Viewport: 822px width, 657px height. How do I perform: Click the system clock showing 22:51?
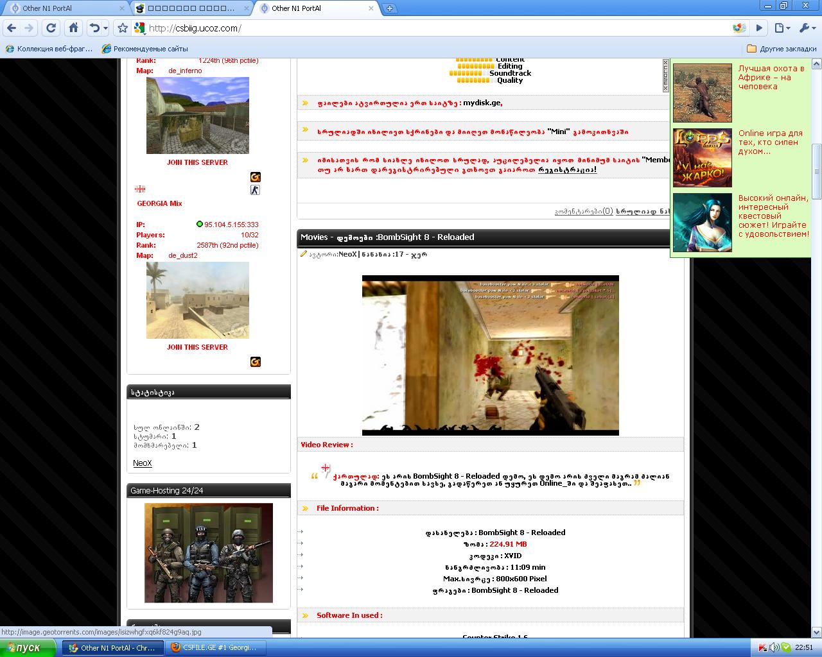(804, 648)
